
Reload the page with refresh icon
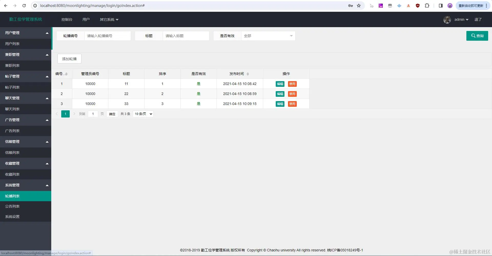click(24, 6)
